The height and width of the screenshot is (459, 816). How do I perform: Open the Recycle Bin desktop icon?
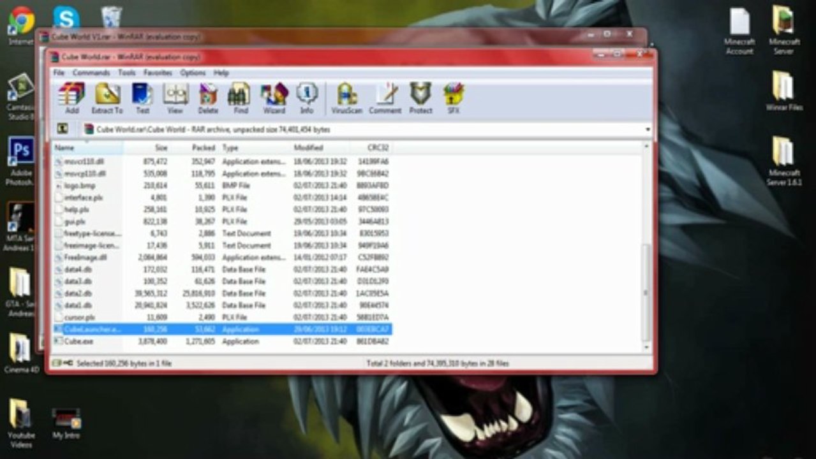111,18
